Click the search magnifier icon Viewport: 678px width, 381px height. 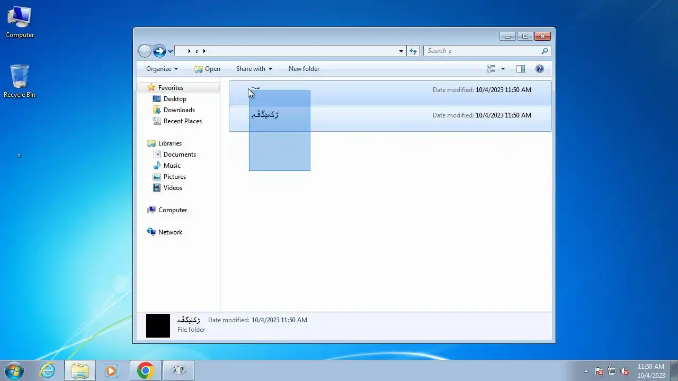[x=545, y=51]
